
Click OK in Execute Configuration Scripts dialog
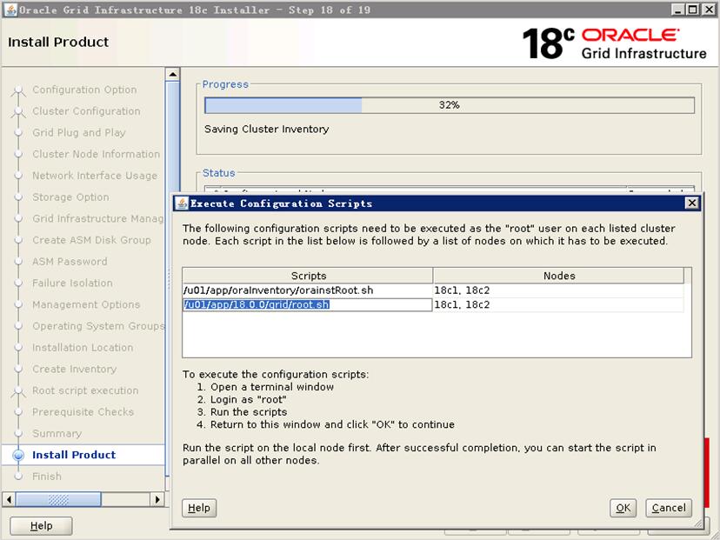point(623,508)
